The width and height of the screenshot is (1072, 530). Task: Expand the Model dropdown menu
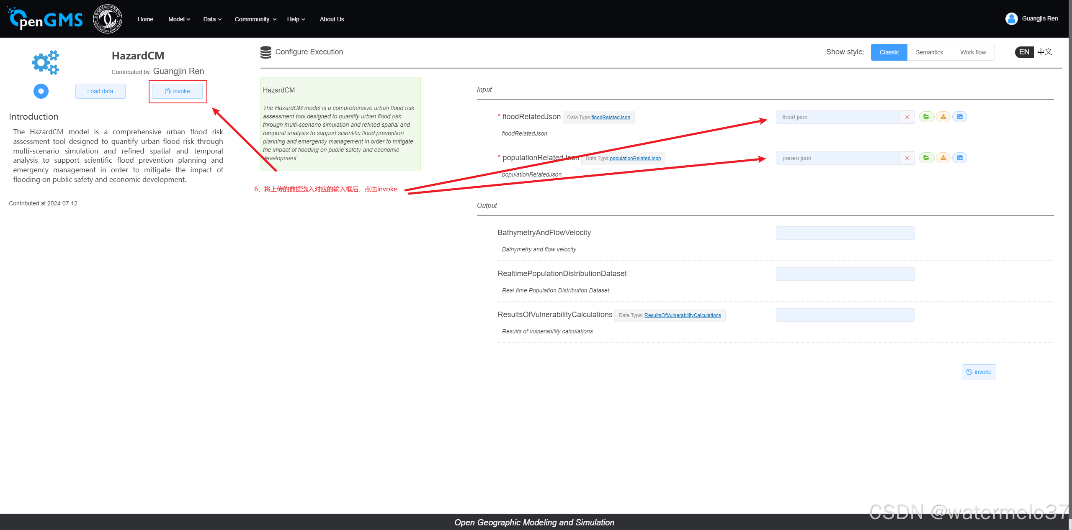179,19
